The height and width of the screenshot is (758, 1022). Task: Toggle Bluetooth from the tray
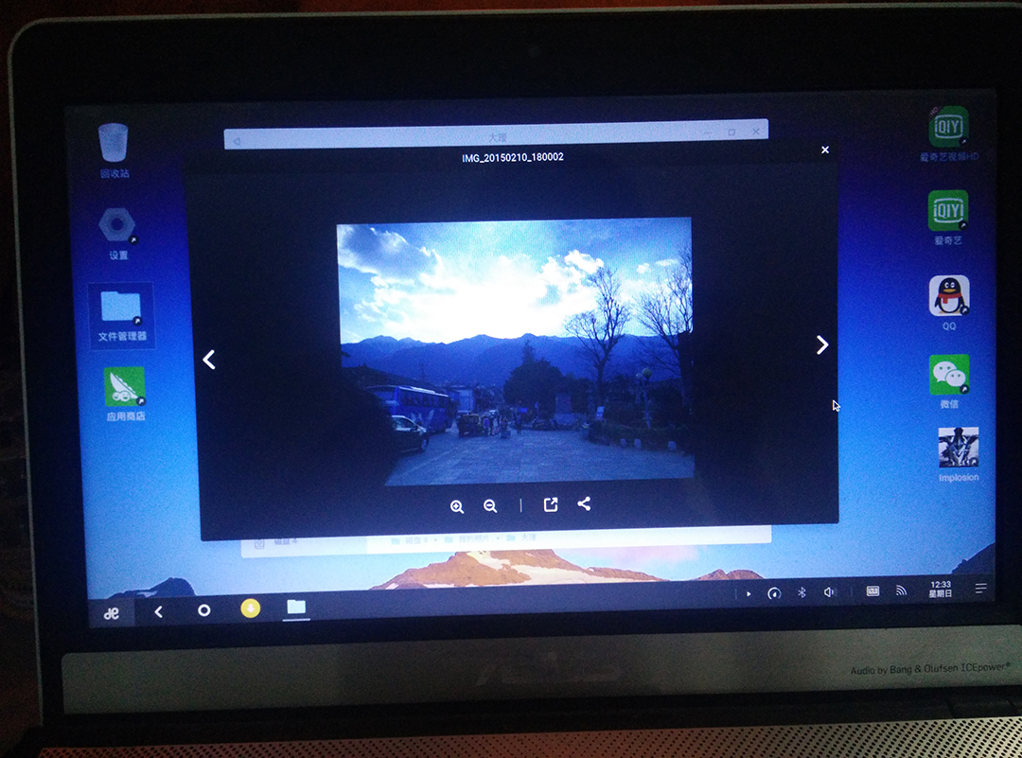click(802, 591)
